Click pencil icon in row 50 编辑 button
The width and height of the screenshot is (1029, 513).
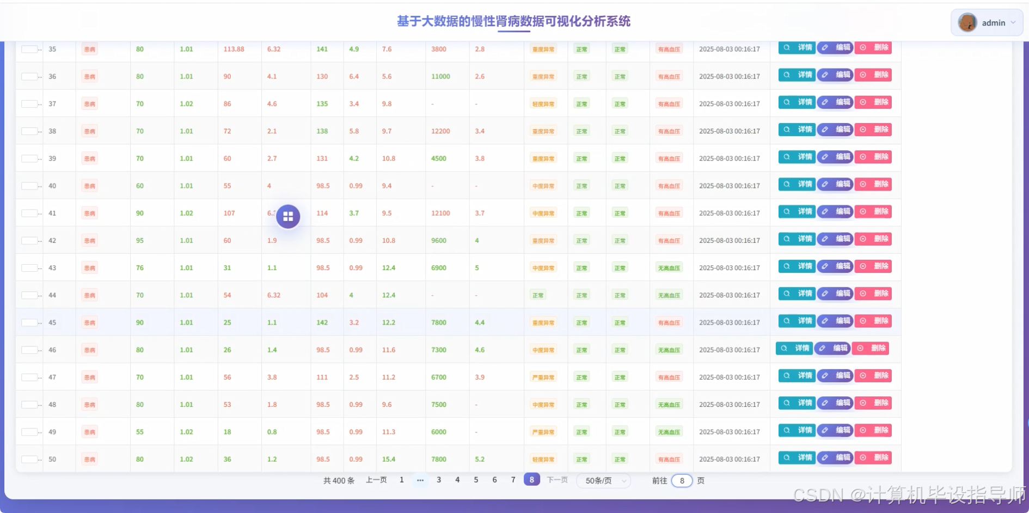point(825,457)
